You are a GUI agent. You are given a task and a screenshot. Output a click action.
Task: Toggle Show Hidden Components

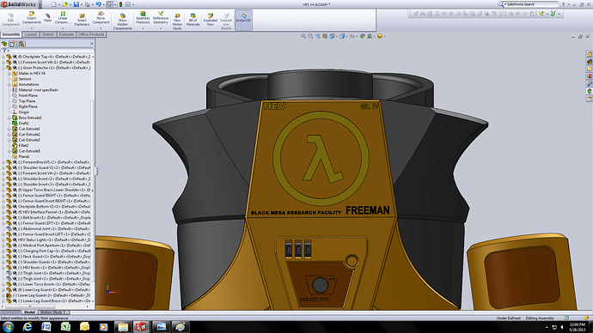click(123, 21)
